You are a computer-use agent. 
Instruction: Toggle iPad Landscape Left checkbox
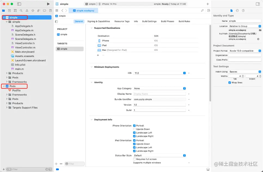[x=134, y=147]
